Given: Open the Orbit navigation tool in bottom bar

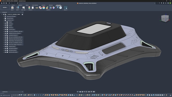Looking at the screenshot, I should 78,92.
